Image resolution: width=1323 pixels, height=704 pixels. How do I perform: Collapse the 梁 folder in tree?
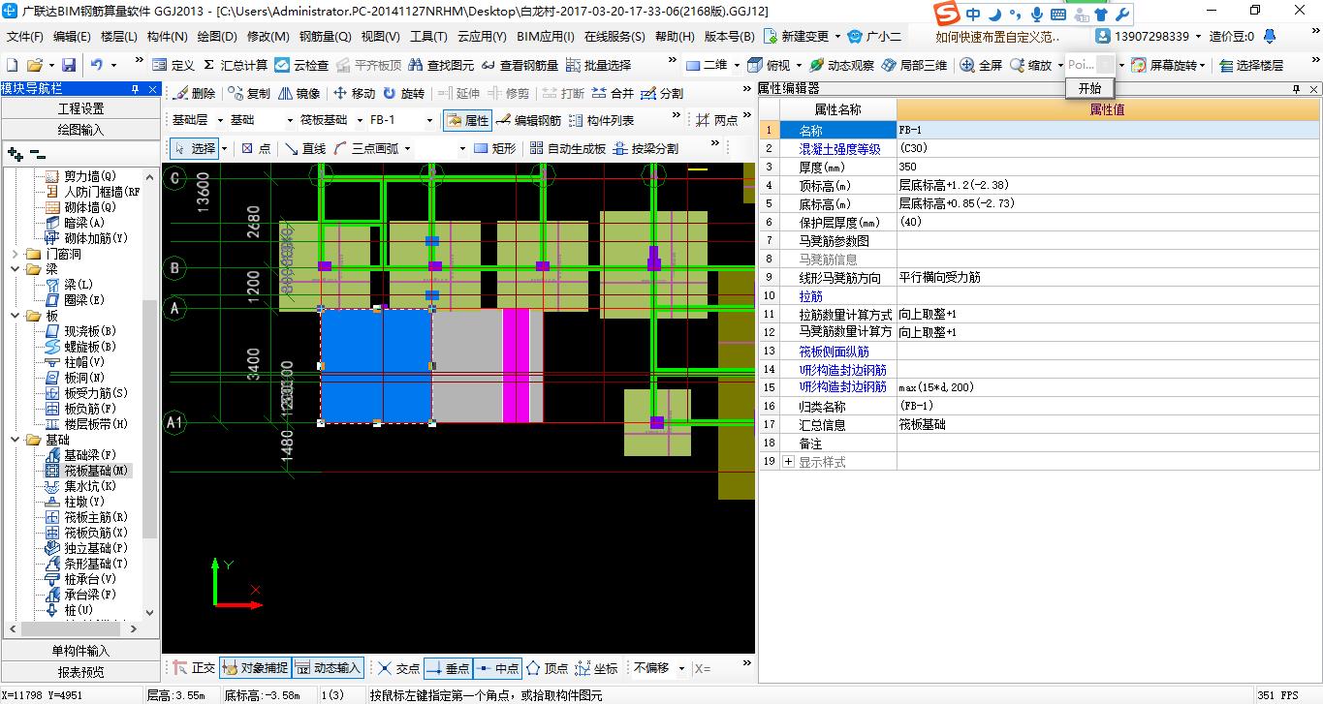click(x=16, y=269)
